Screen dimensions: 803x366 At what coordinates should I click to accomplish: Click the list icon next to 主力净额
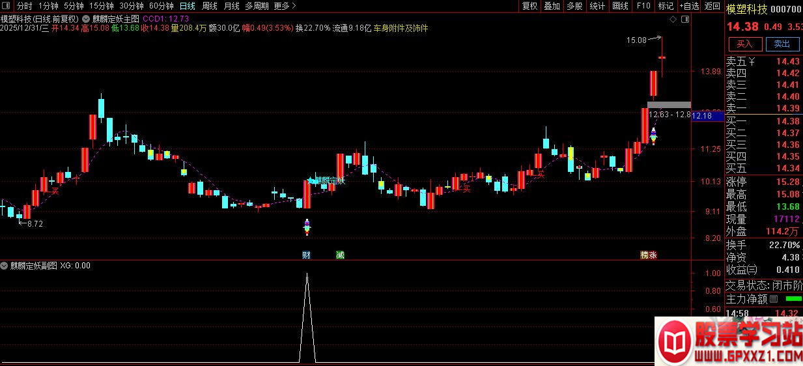[774, 300]
